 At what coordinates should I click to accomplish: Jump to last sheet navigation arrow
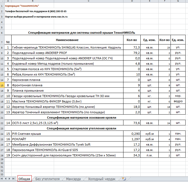coord(13,179)
